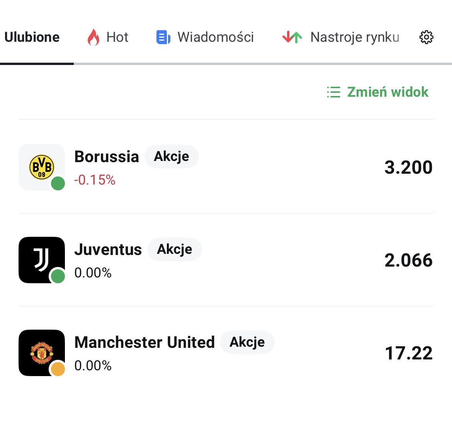
Task: Click the Nastroje rynku arrows icon
Action: point(292,37)
